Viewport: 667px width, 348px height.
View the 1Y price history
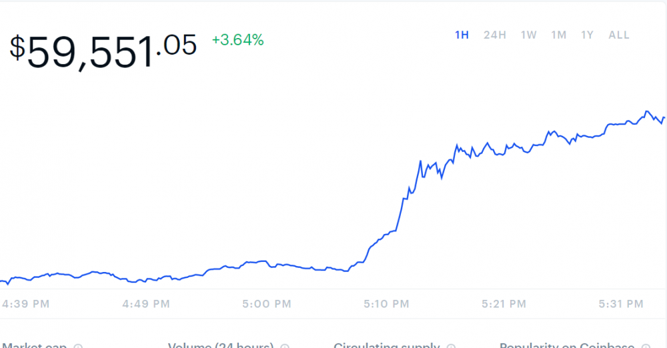587,35
